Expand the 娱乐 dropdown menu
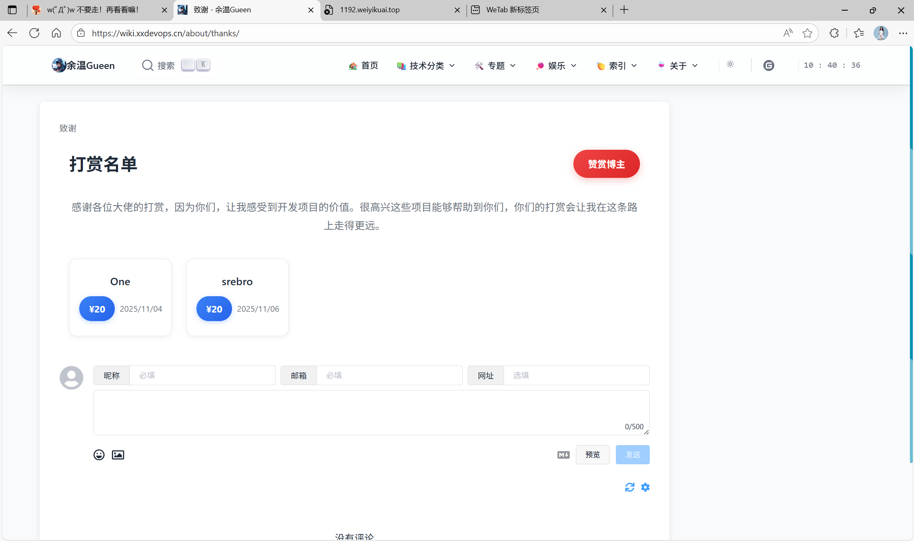914x541 pixels. click(x=556, y=65)
